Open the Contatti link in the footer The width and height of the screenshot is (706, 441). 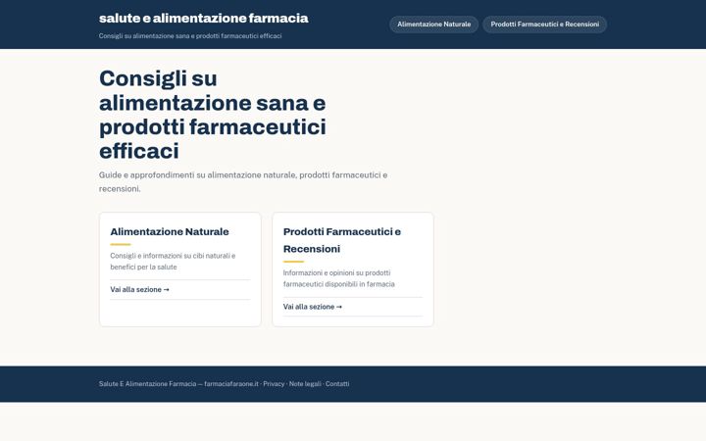[337, 384]
